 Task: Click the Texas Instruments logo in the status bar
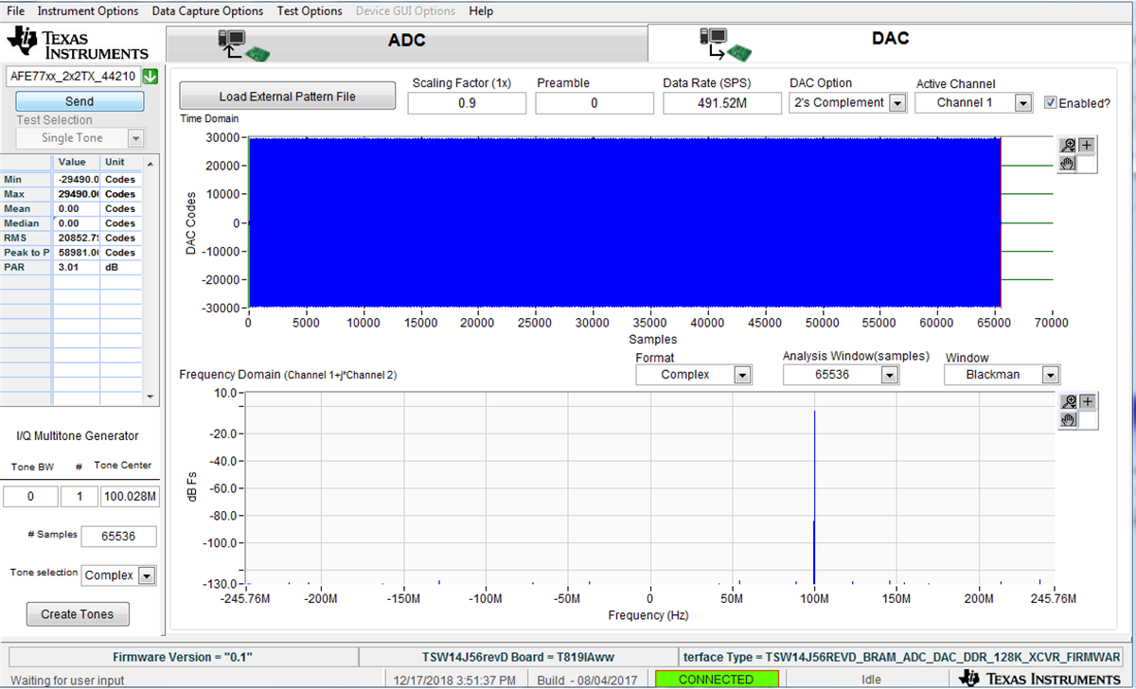[1039, 678]
